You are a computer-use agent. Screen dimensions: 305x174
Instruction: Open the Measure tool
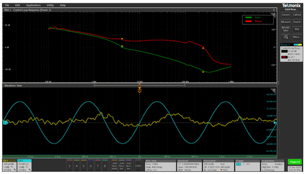[286, 22]
